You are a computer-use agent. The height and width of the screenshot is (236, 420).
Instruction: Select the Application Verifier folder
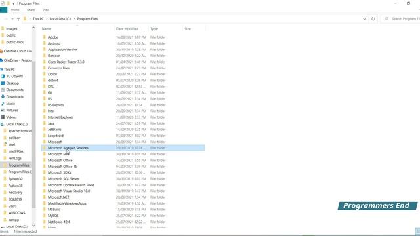tap(62, 50)
